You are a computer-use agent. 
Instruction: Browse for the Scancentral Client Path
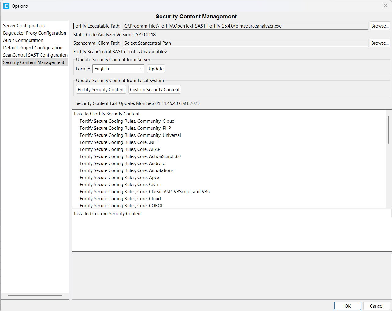point(379,43)
